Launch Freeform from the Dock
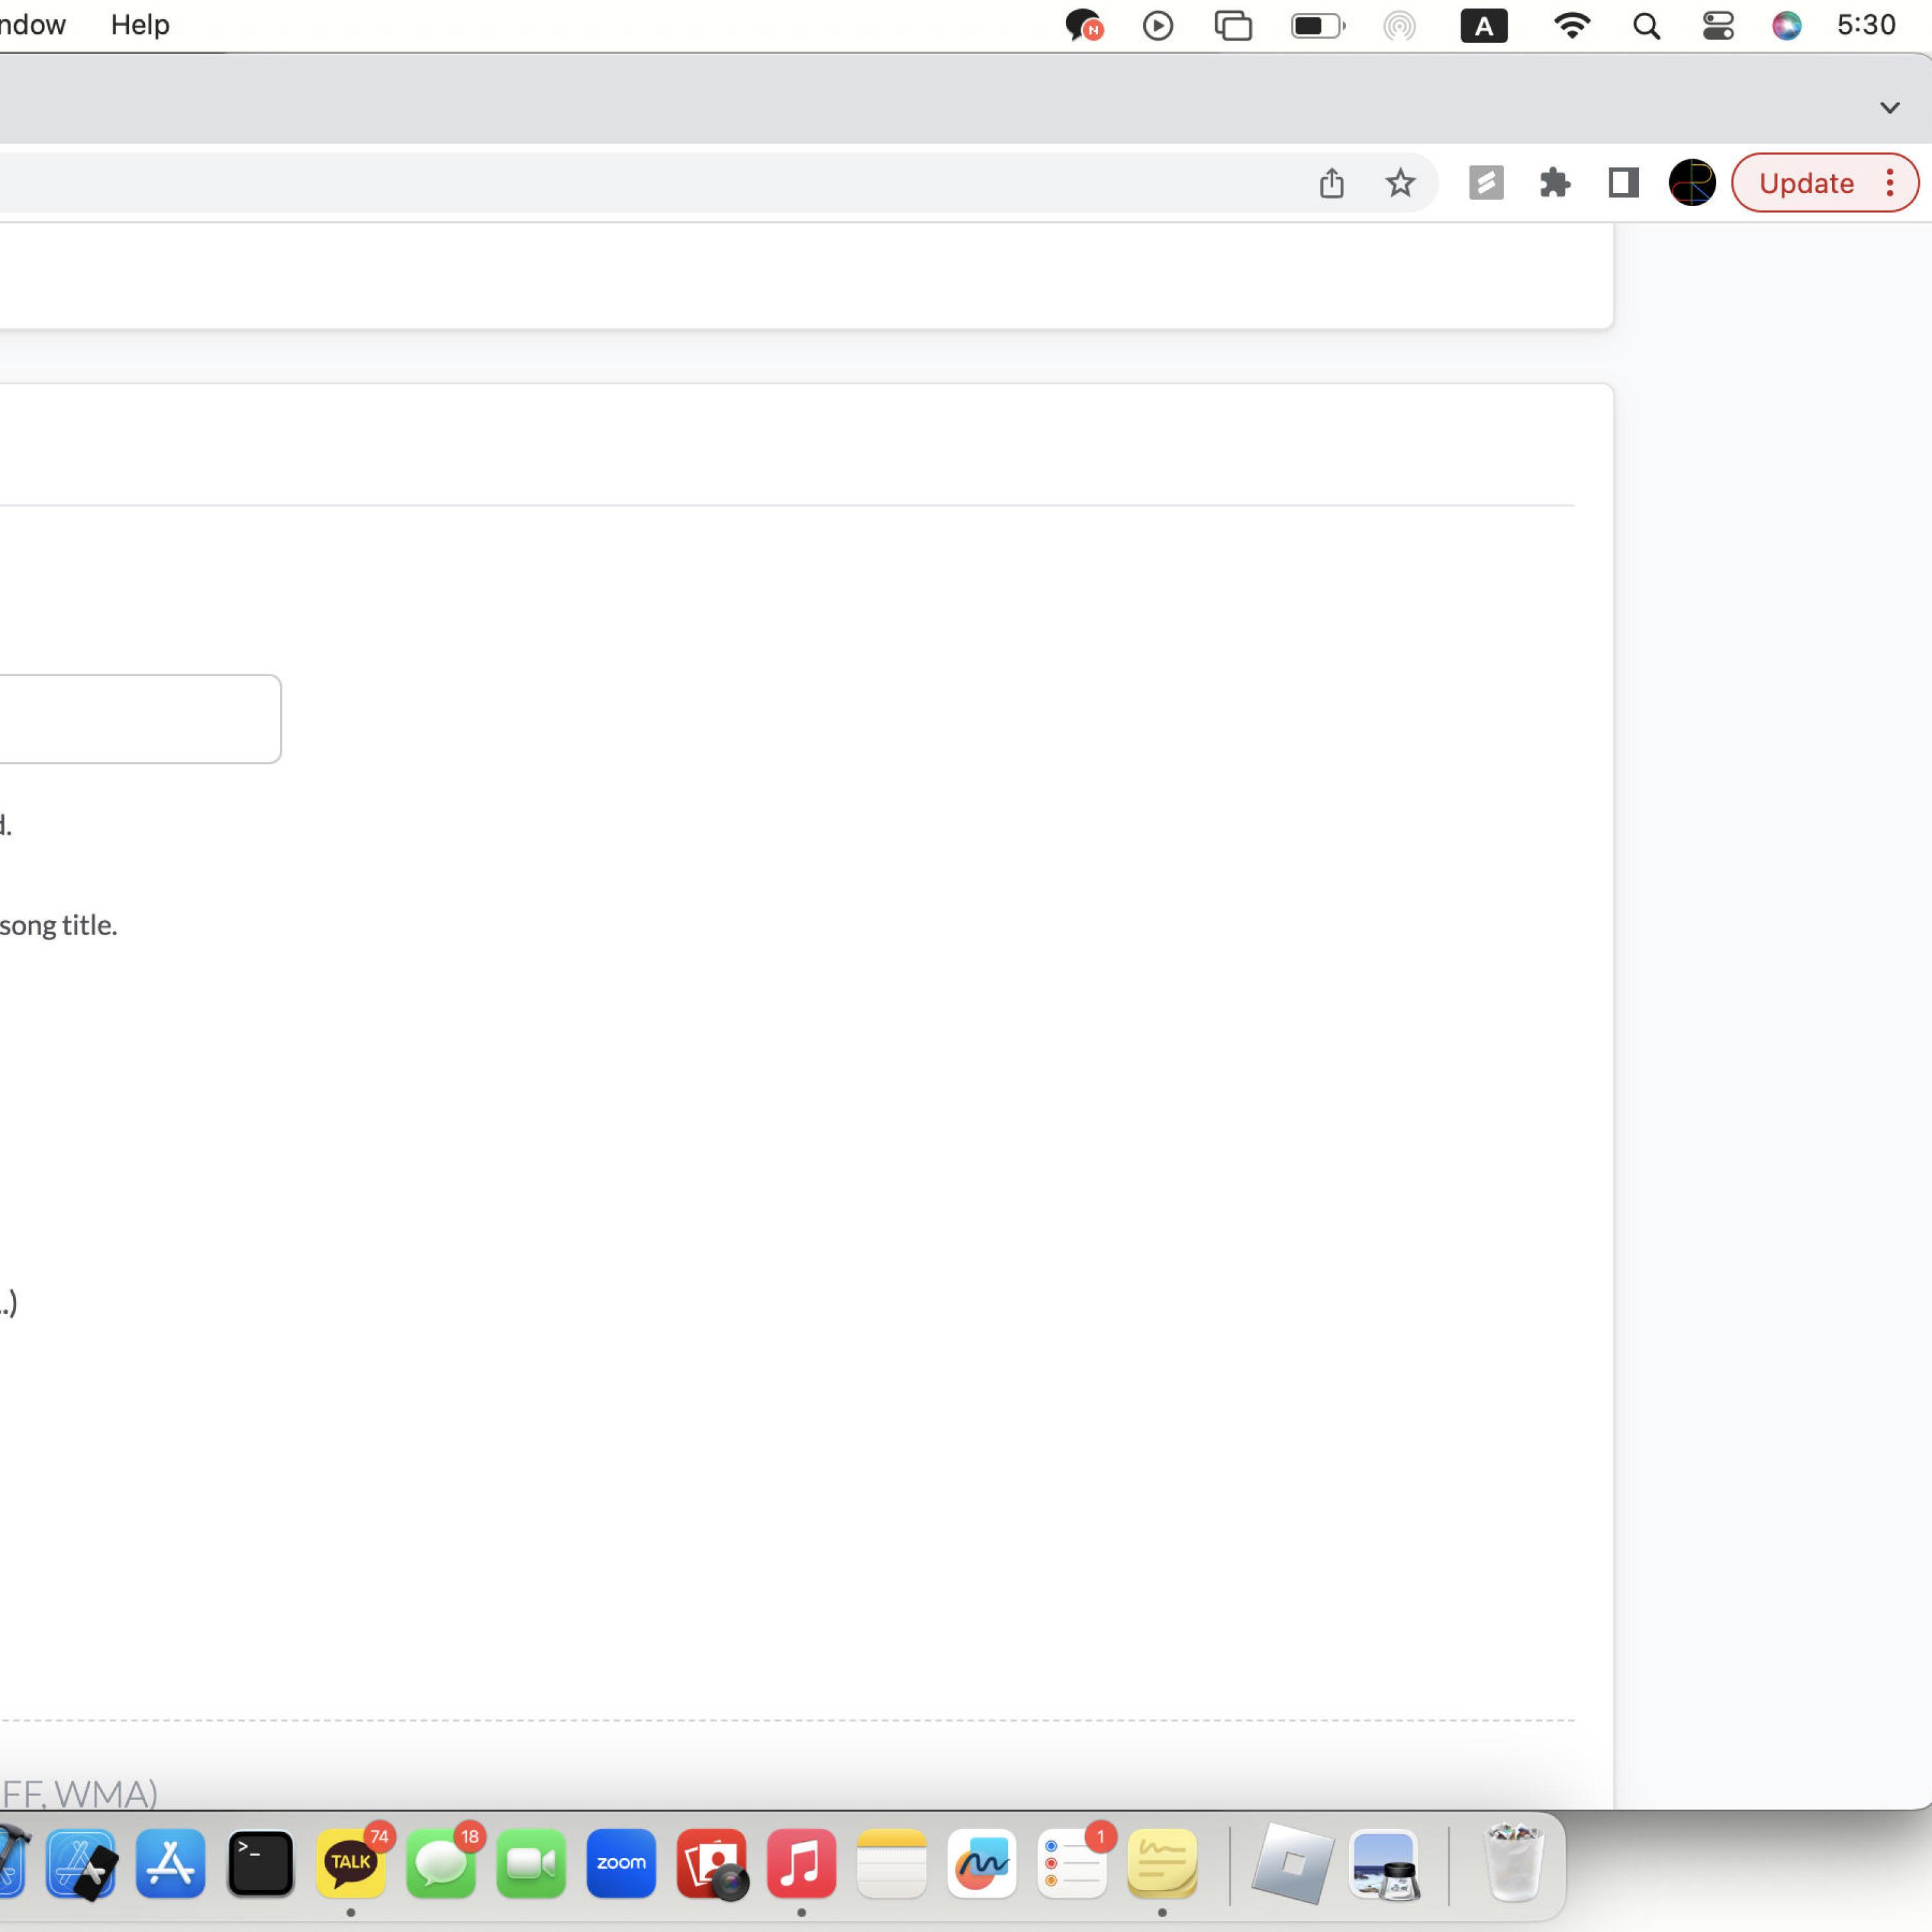Image resolution: width=1932 pixels, height=1932 pixels. [982, 1863]
